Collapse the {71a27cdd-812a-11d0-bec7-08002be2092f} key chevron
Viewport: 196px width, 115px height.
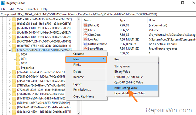[10, 50]
